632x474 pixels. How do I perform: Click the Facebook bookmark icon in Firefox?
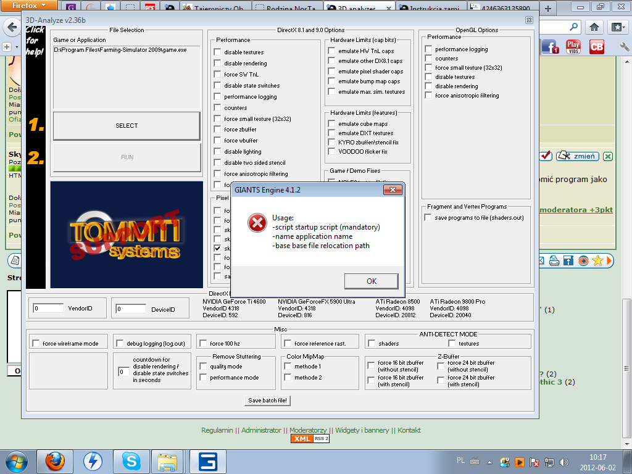(x=550, y=47)
